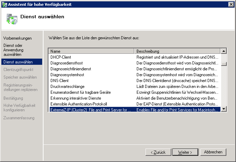
Task: Click the 'Der DNS-Clientdienst (dnscache)' description
Action: (177, 81)
